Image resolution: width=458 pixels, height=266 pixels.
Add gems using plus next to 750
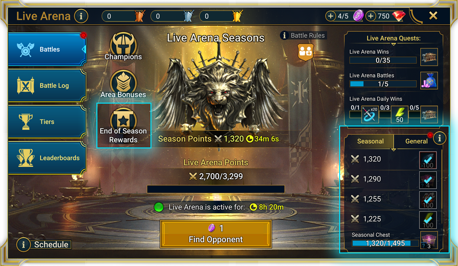pos(370,16)
